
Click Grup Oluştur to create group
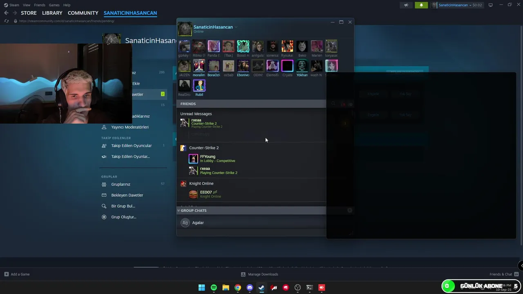(x=124, y=217)
